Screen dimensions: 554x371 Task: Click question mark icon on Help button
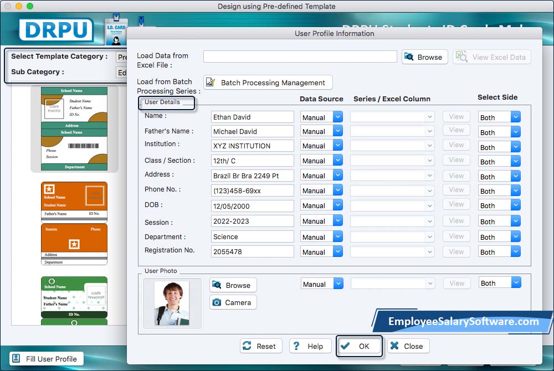(x=296, y=346)
